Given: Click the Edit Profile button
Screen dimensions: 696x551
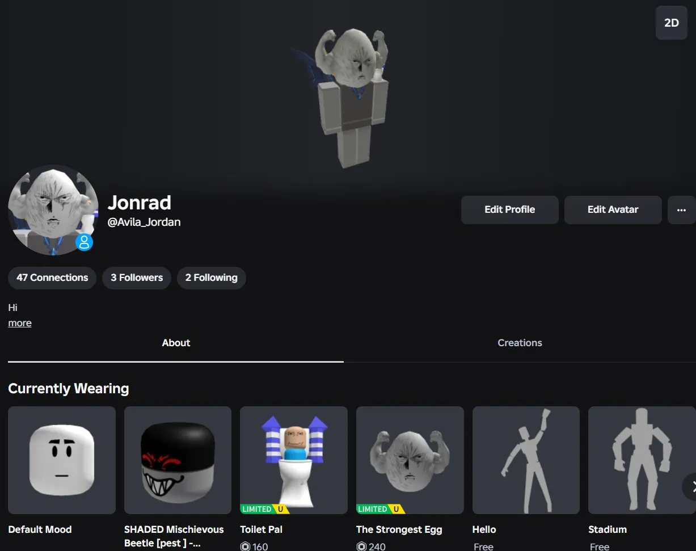Looking at the screenshot, I should (x=509, y=210).
